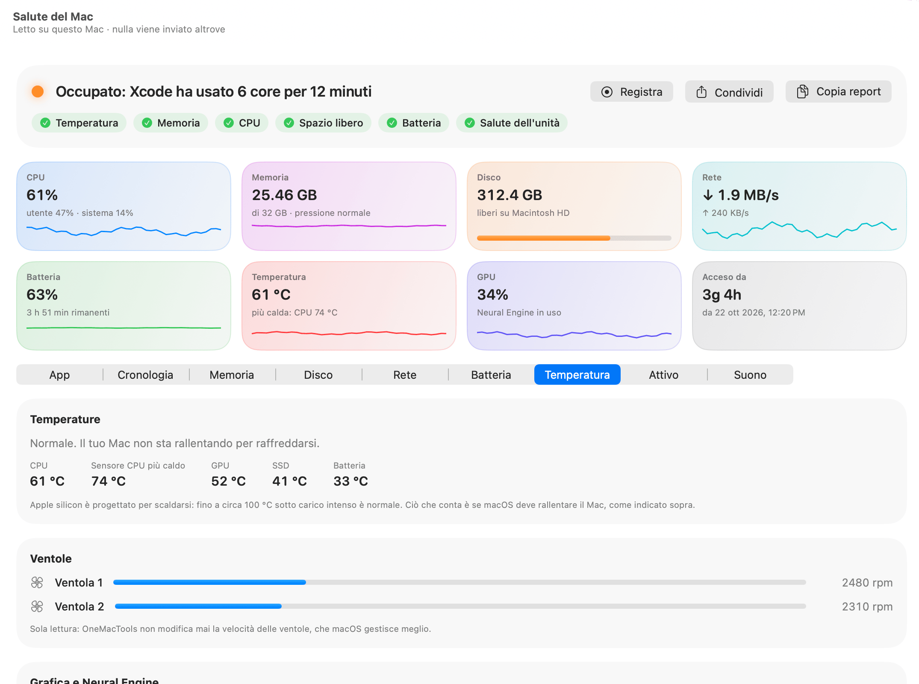Open the App tab

(x=59, y=375)
